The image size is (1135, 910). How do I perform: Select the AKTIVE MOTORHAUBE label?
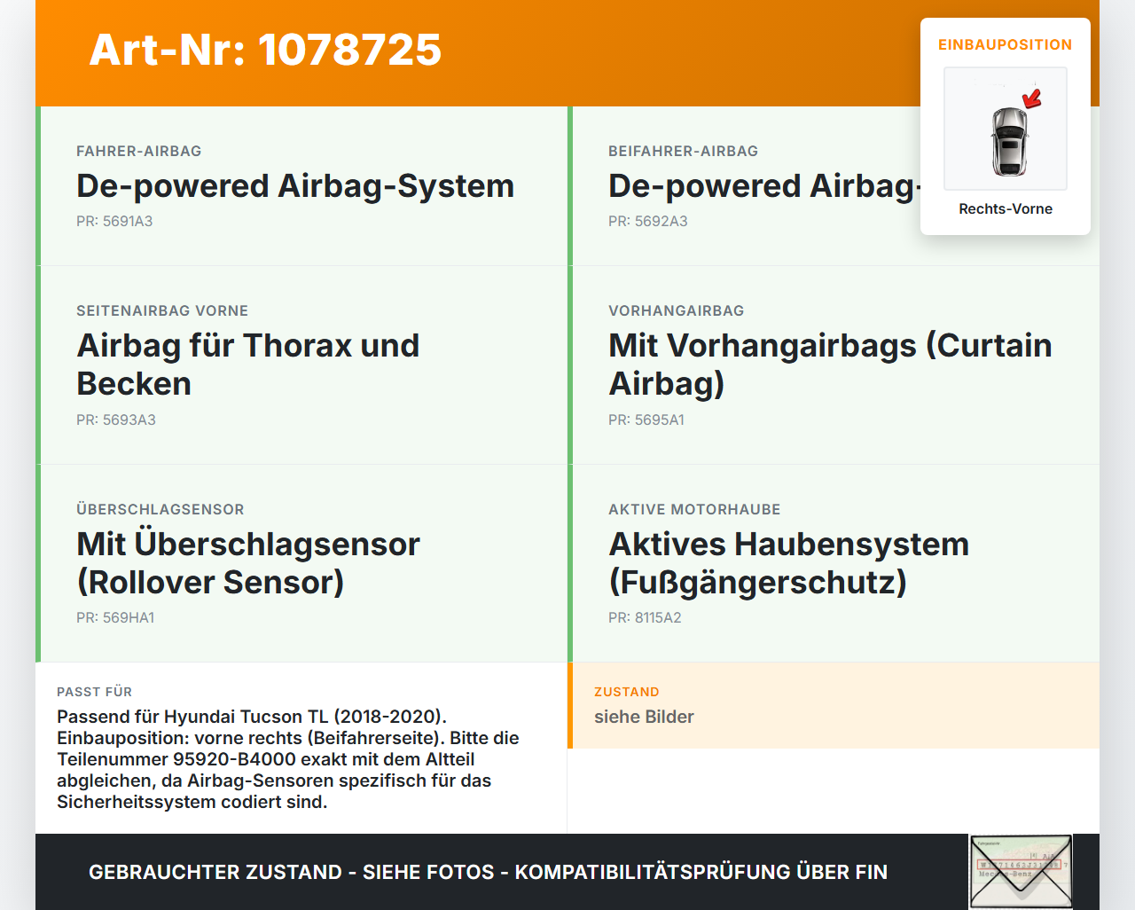(694, 509)
